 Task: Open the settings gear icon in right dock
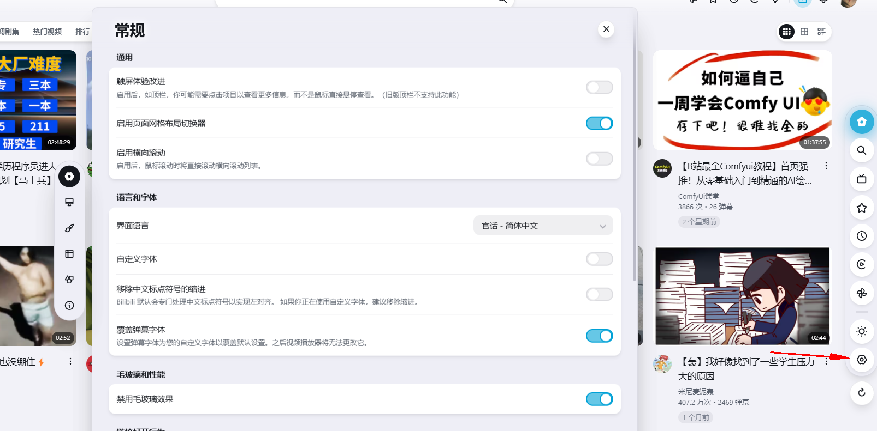(x=862, y=360)
